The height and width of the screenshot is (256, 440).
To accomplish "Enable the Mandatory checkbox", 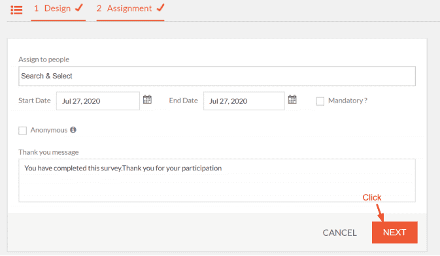I will pyautogui.click(x=320, y=101).
